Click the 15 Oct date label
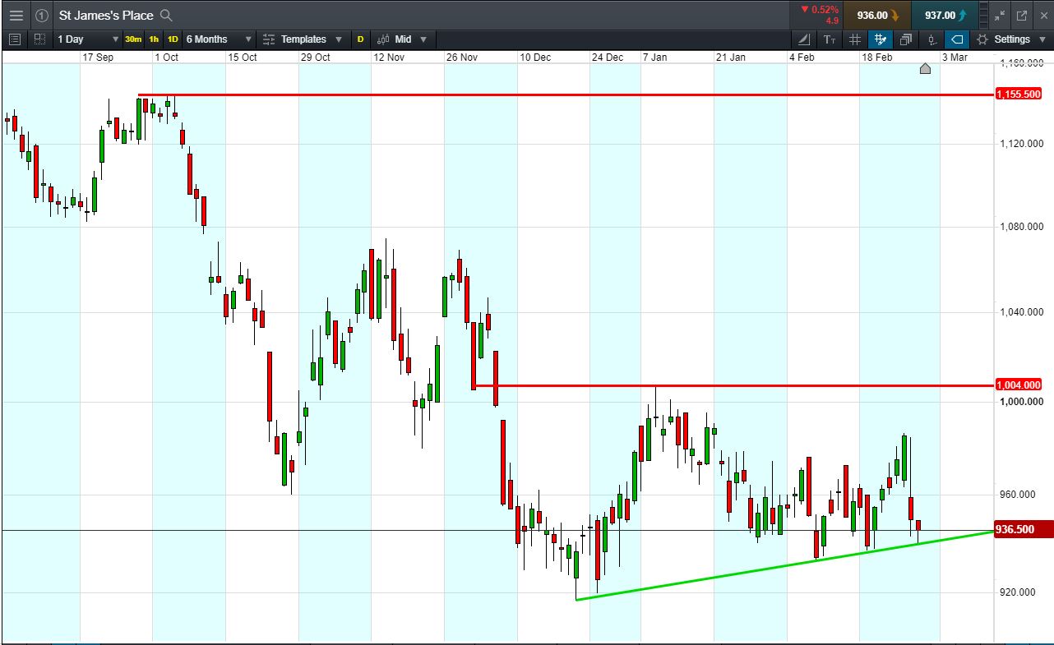 (243, 58)
